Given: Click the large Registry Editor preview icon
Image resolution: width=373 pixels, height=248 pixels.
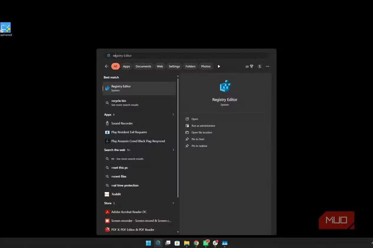Looking at the screenshot, I should click(x=225, y=86).
